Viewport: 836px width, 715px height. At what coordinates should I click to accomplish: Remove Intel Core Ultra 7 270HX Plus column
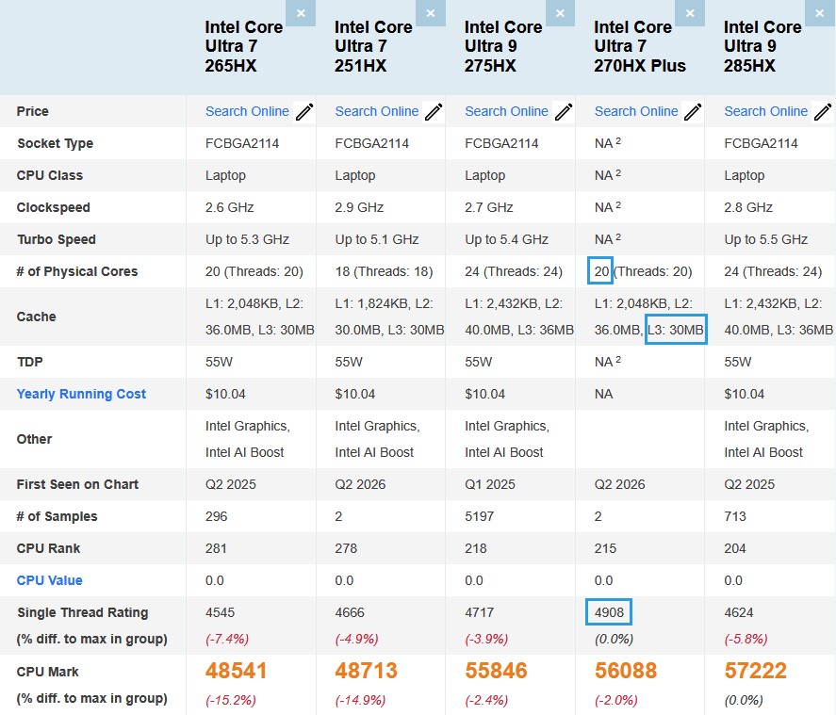click(x=690, y=13)
